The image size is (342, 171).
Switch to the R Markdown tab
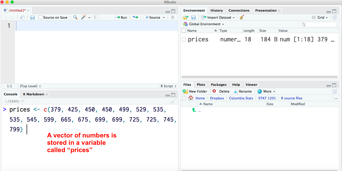point(33,94)
